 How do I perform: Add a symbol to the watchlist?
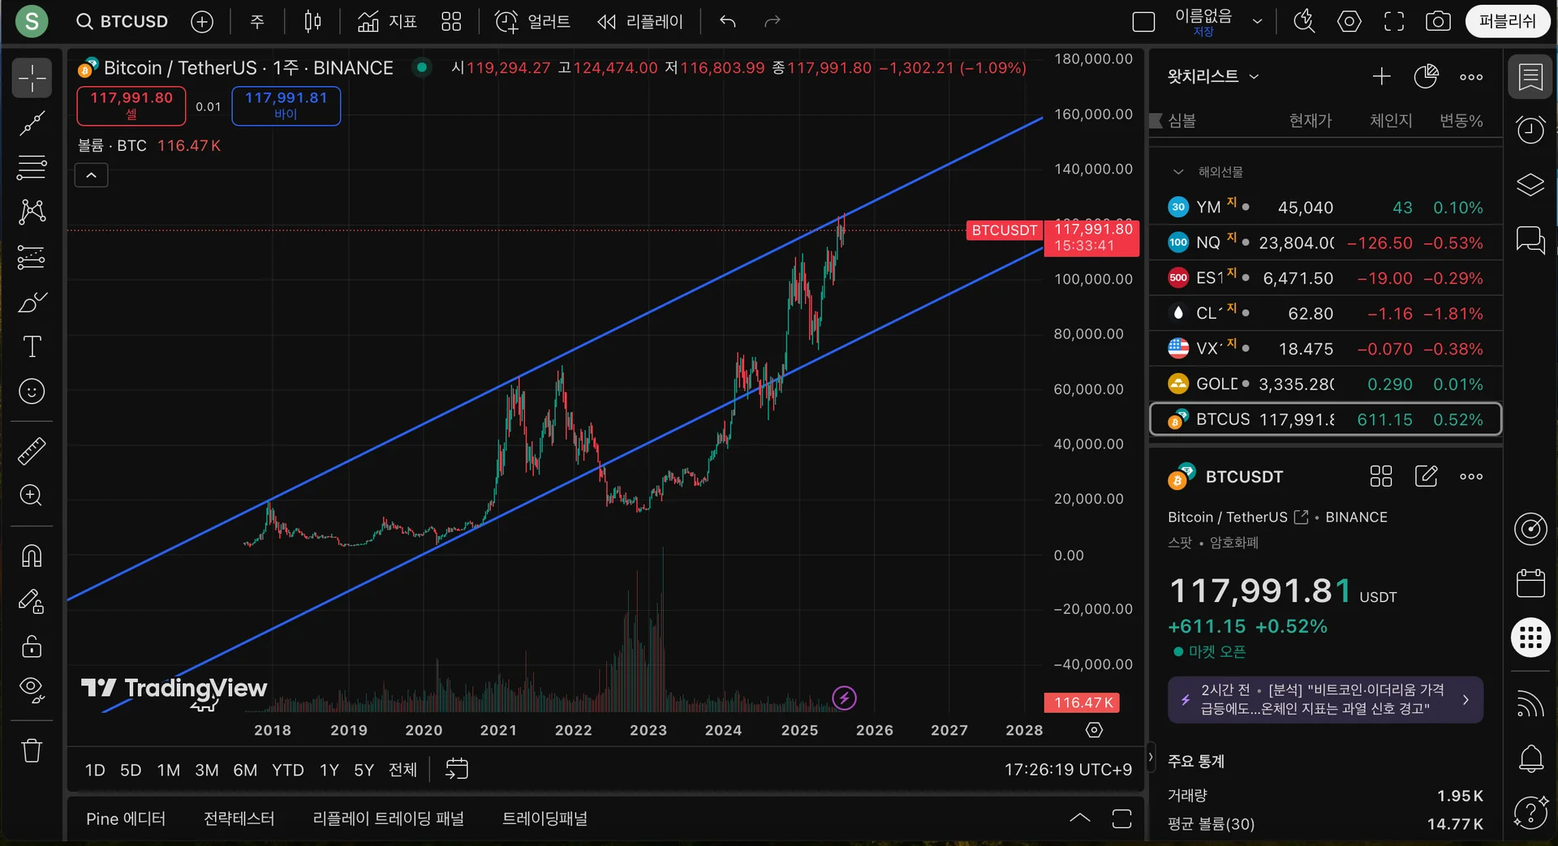click(1381, 76)
